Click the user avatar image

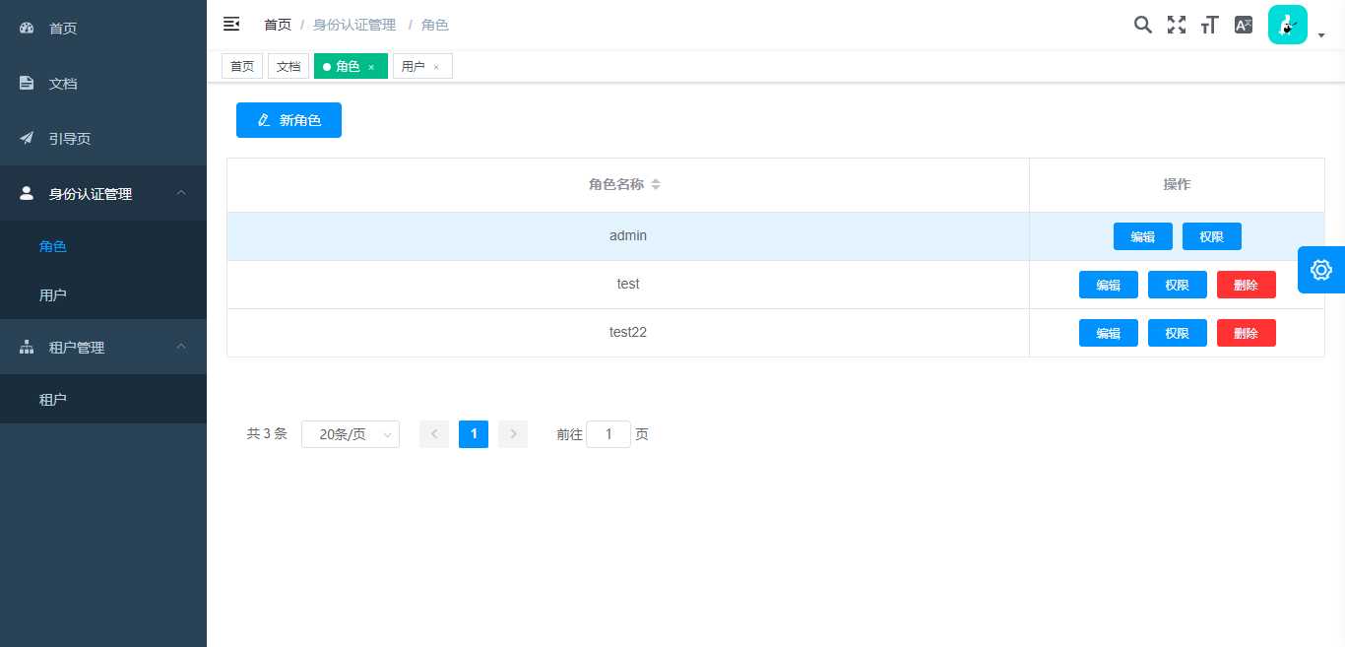[1287, 25]
